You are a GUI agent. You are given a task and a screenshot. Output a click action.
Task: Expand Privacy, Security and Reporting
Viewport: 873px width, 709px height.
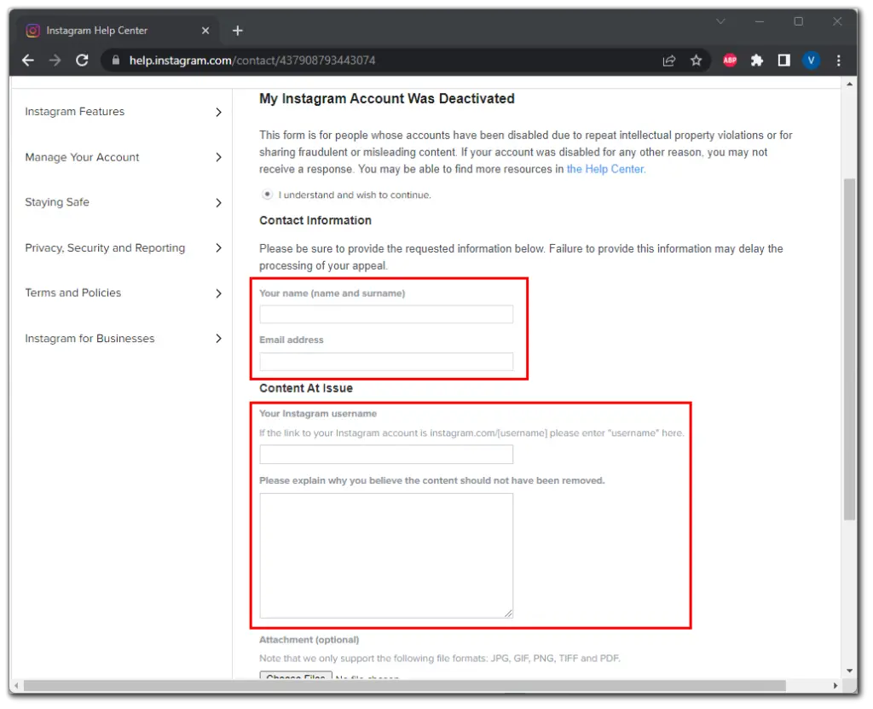(x=124, y=248)
